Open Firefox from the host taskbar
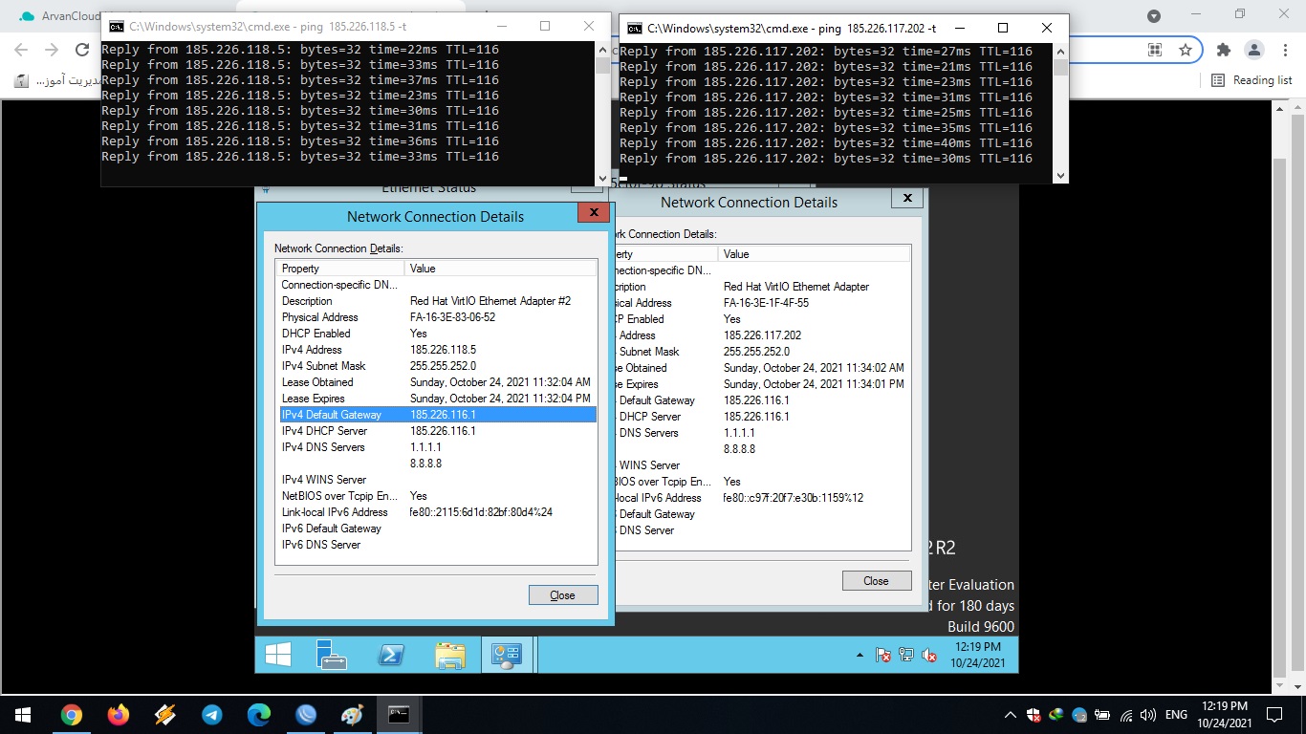Viewport: 1306px width, 734px height. pos(119,715)
